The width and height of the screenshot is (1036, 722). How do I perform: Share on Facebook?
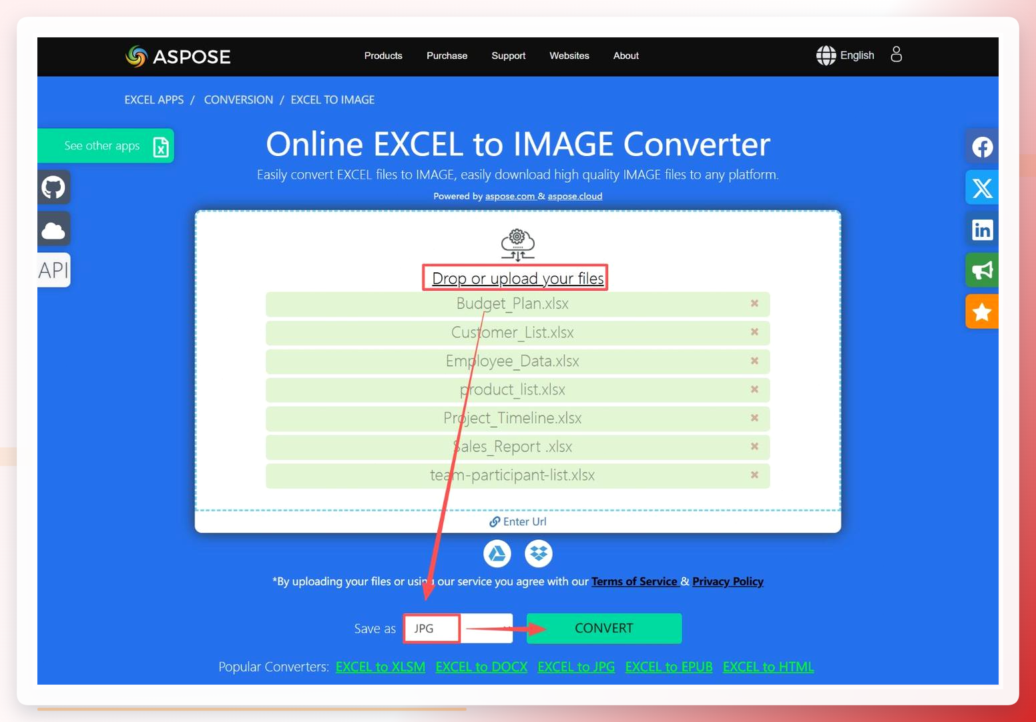click(982, 147)
